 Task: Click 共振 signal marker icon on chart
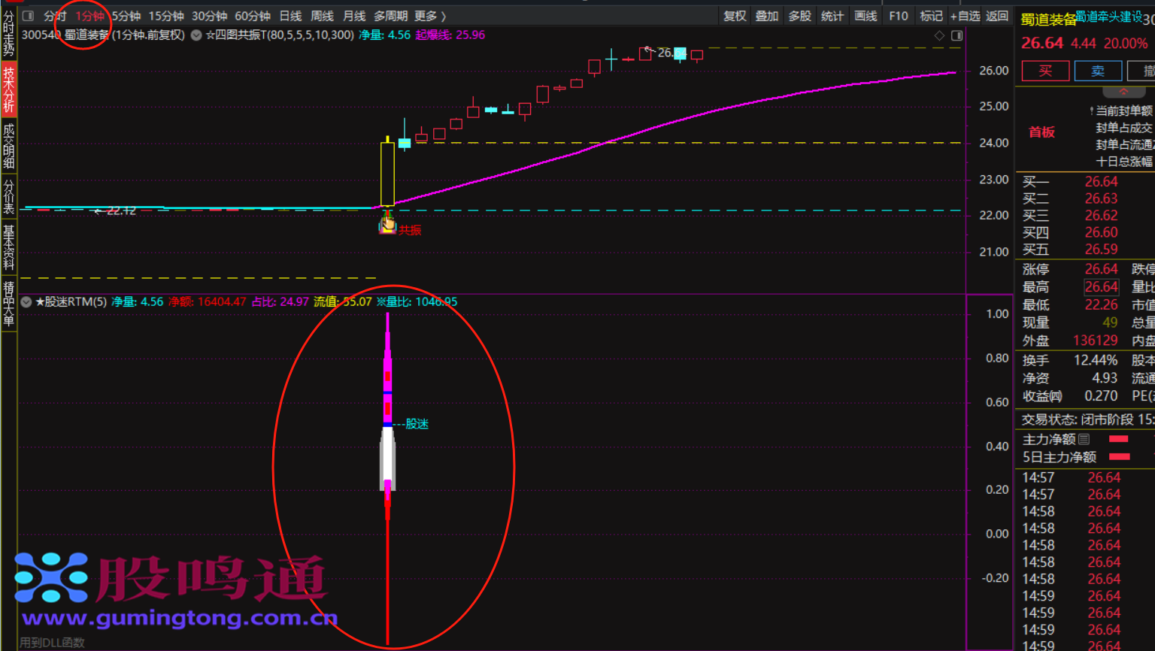tap(387, 224)
